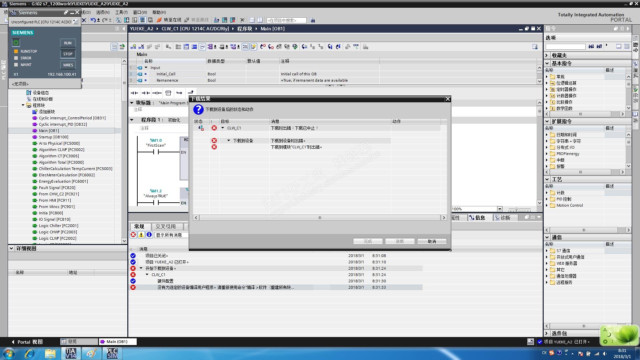Insert an output coil instruction
The height and width of the screenshot is (360, 640).
(x=157, y=93)
